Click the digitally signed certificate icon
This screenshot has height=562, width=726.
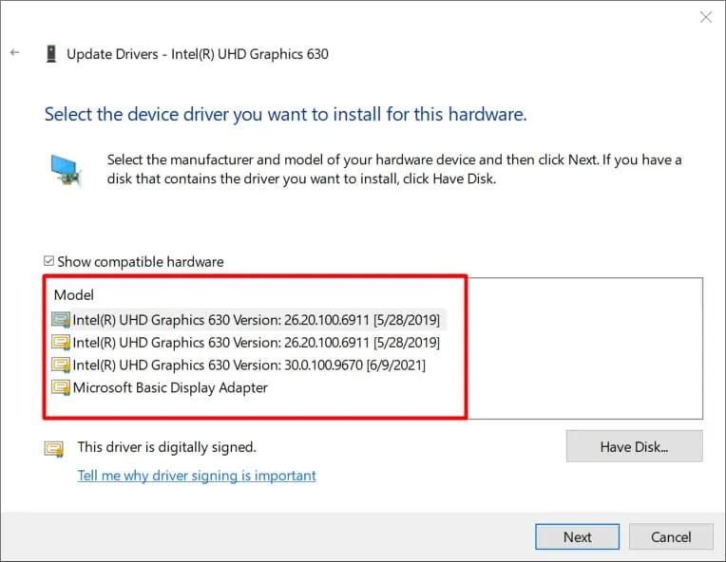point(54,448)
